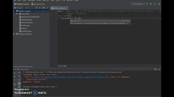
Task: Click the dict key completion suggestion icon
Action: (x=72, y=21)
